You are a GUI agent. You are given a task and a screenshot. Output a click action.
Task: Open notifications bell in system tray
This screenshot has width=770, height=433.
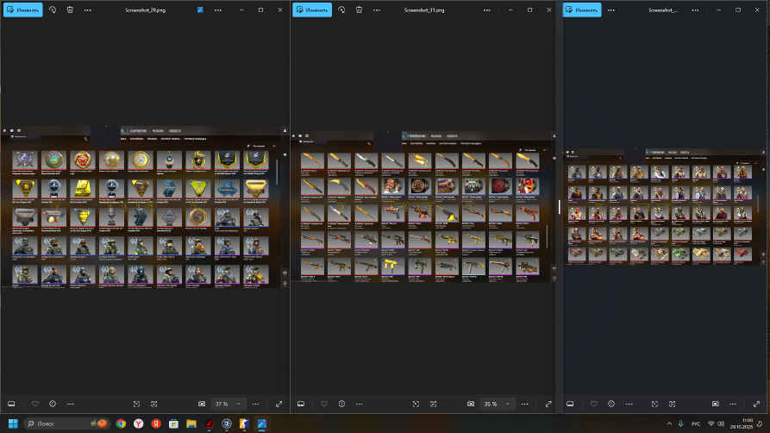pyautogui.click(x=761, y=424)
